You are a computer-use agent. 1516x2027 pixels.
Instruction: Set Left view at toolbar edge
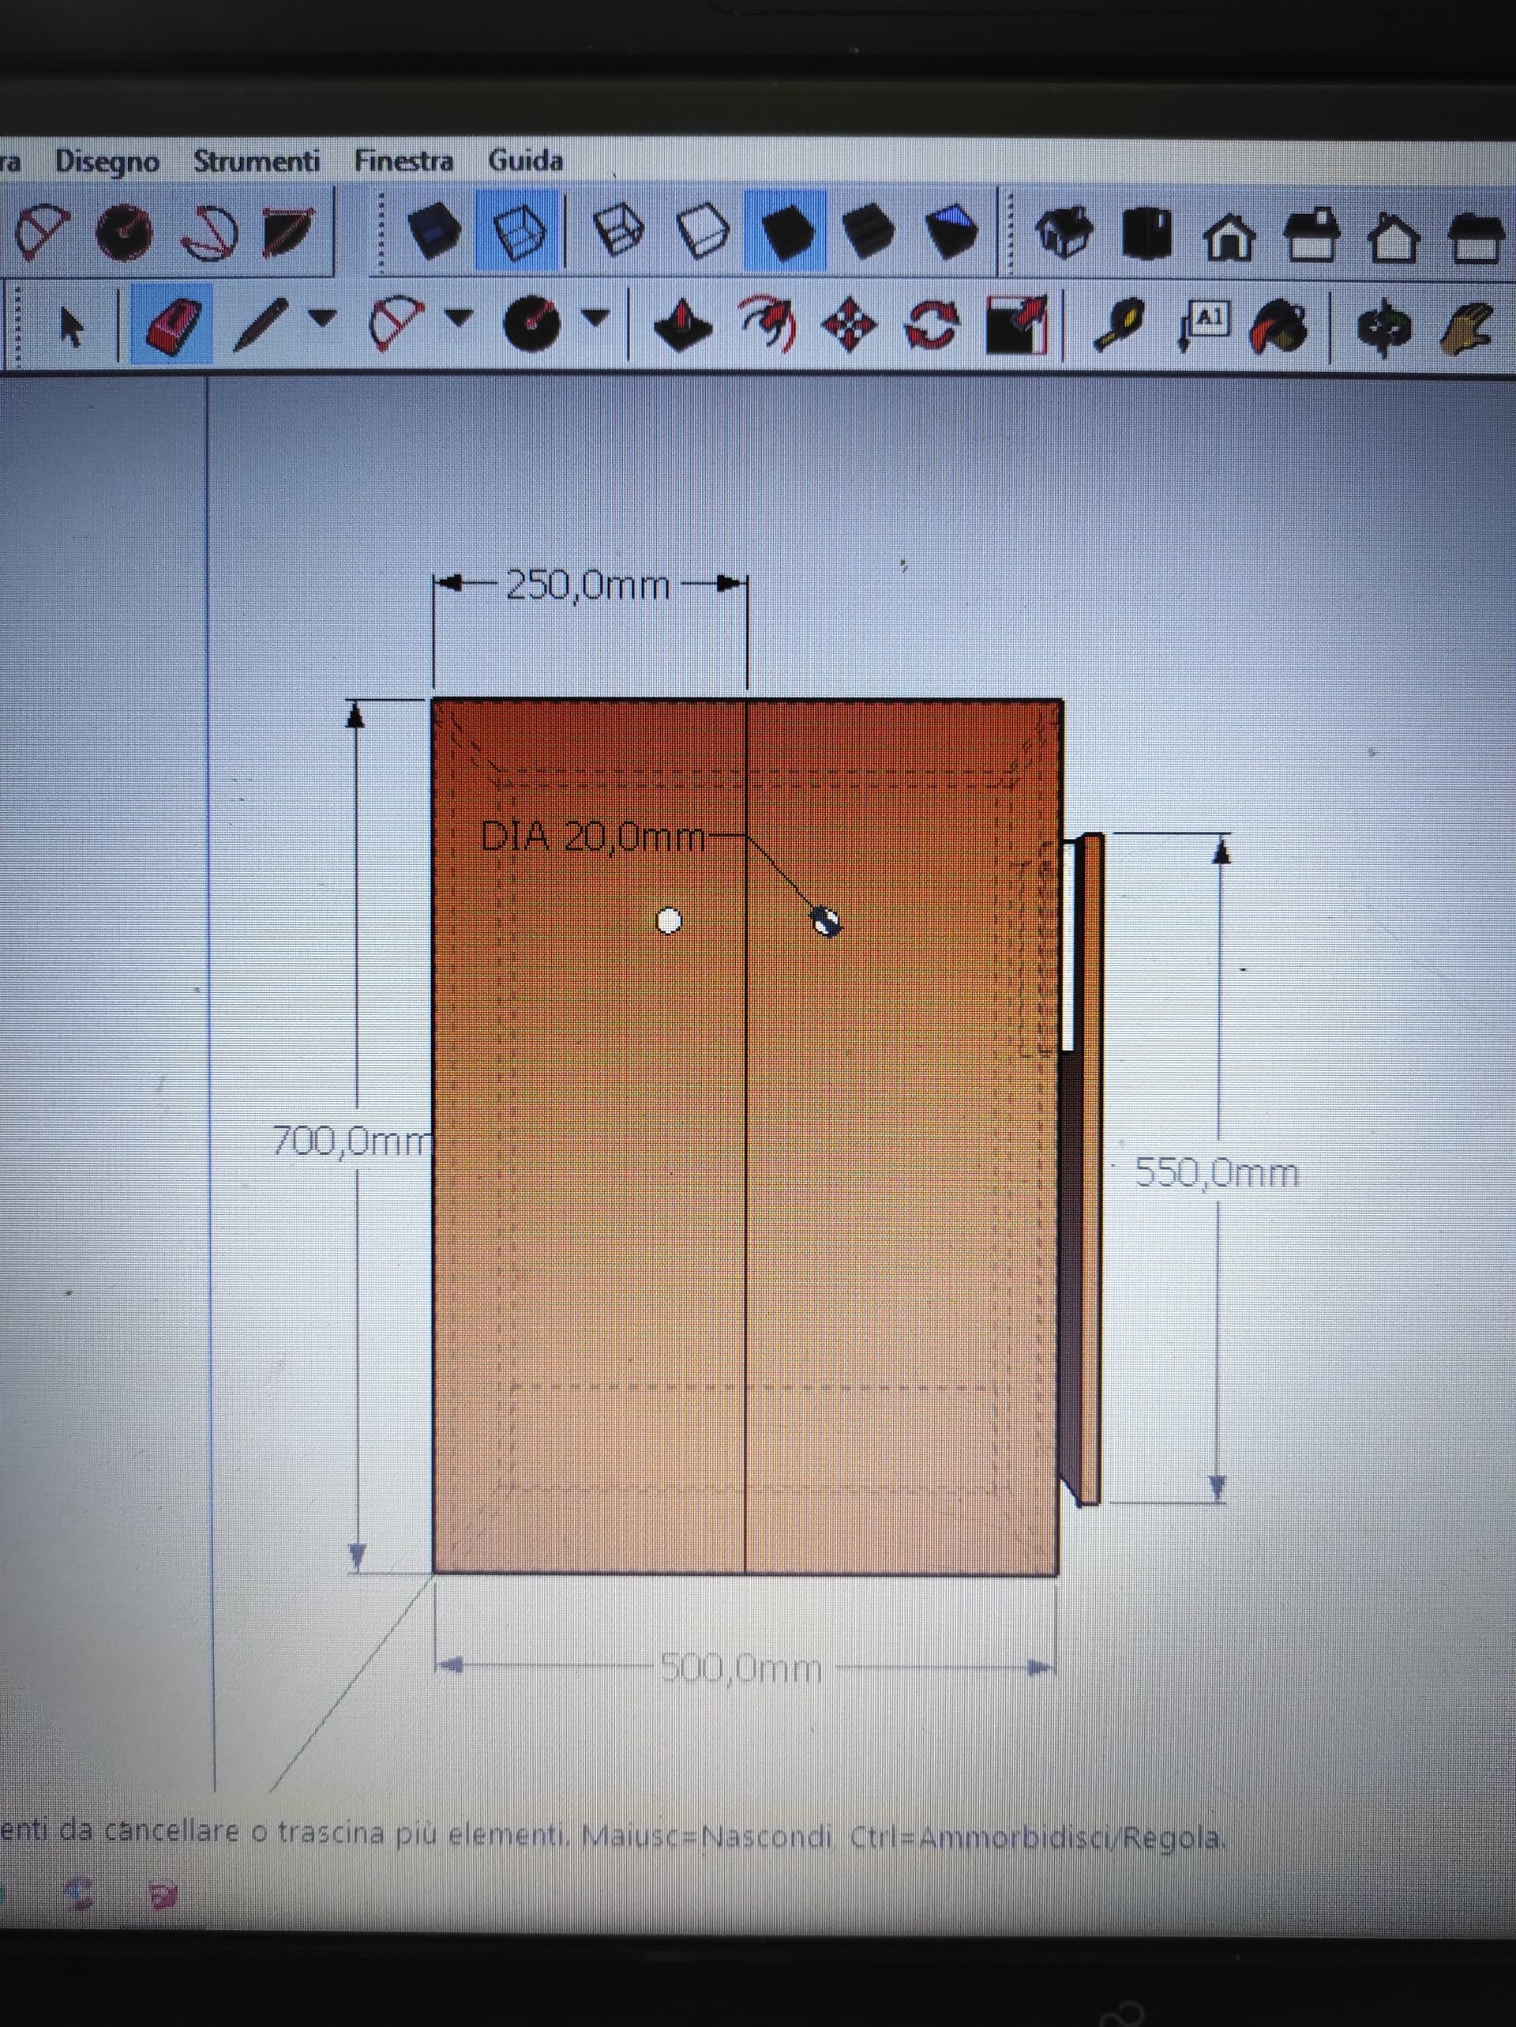pyautogui.click(x=1476, y=239)
